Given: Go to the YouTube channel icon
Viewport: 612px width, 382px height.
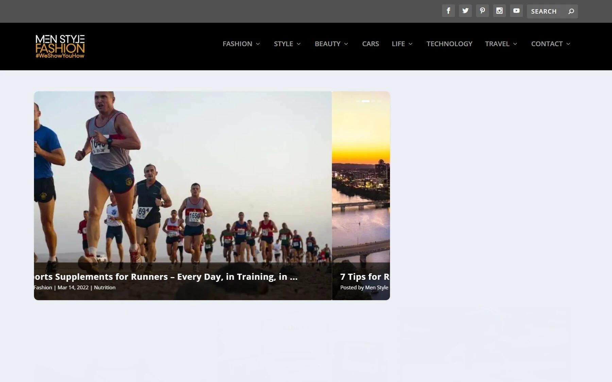Looking at the screenshot, I should (516, 11).
